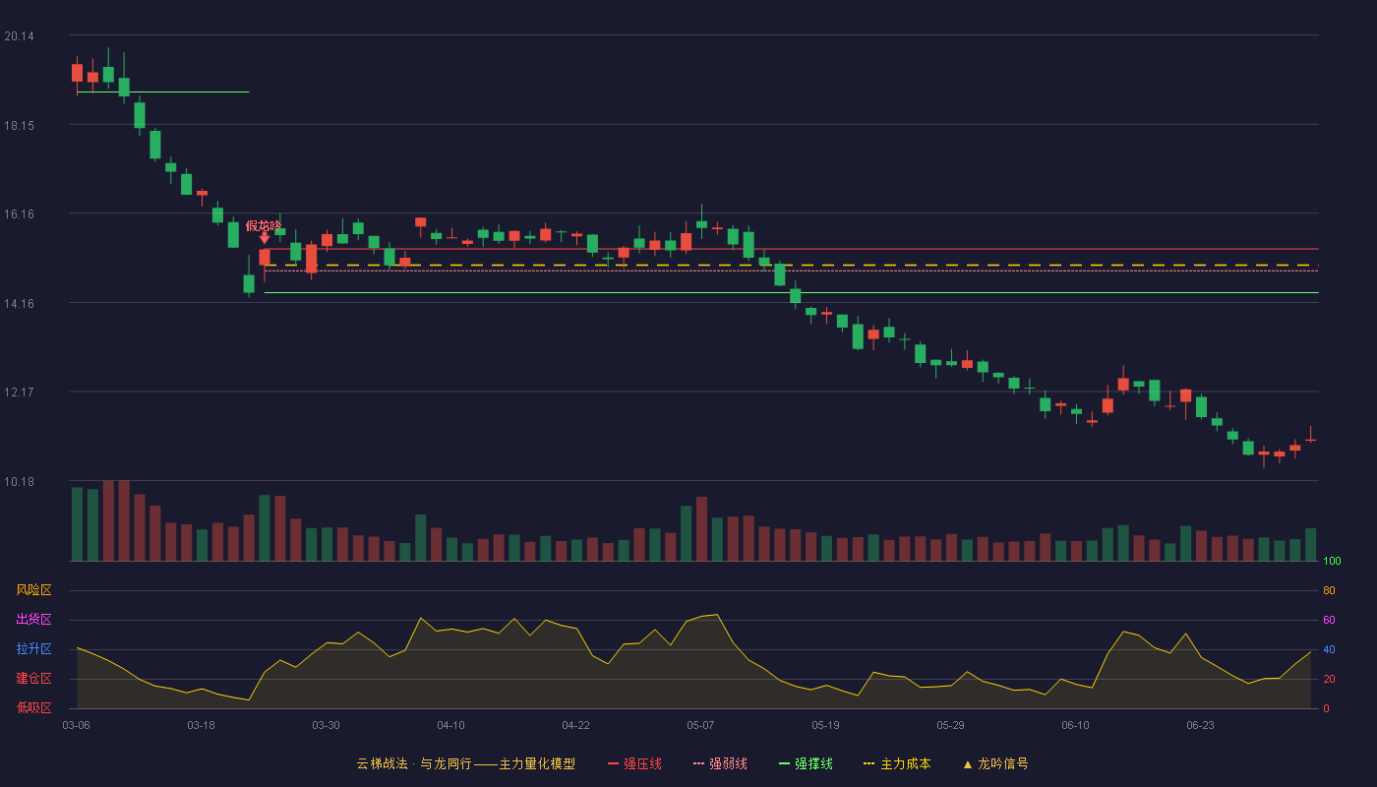Viewport: 1377px width, 787px height.
Task: Click the 04-10 date label
Action: [x=450, y=725]
